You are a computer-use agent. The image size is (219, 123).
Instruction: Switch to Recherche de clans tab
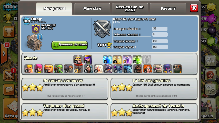pyautogui.click(x=130, y=9)
